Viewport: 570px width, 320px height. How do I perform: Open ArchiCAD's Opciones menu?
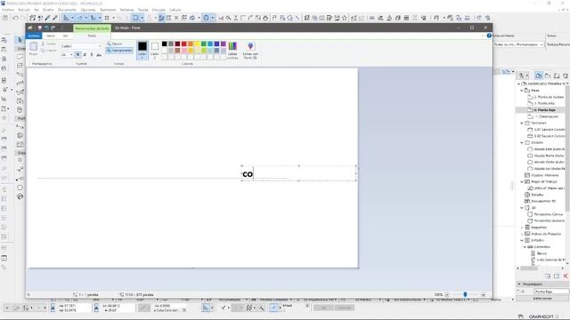pos(88,10)
